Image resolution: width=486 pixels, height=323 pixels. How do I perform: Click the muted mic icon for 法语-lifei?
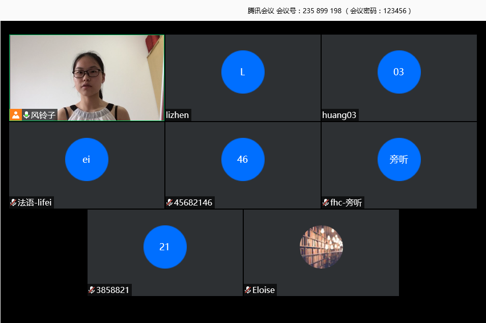click(13, 202)
